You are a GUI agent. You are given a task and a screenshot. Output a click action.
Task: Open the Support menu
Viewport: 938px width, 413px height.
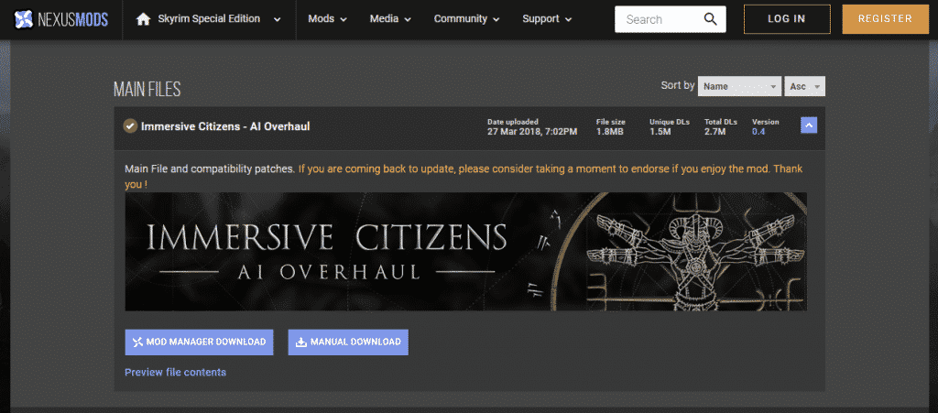[x=547, y=19]
